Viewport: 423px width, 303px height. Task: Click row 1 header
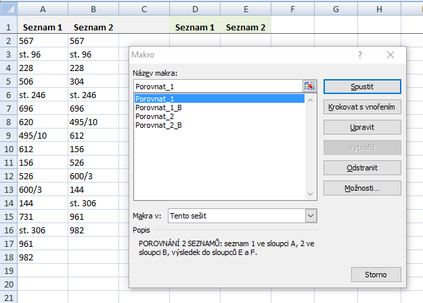[x=9, y=28]
